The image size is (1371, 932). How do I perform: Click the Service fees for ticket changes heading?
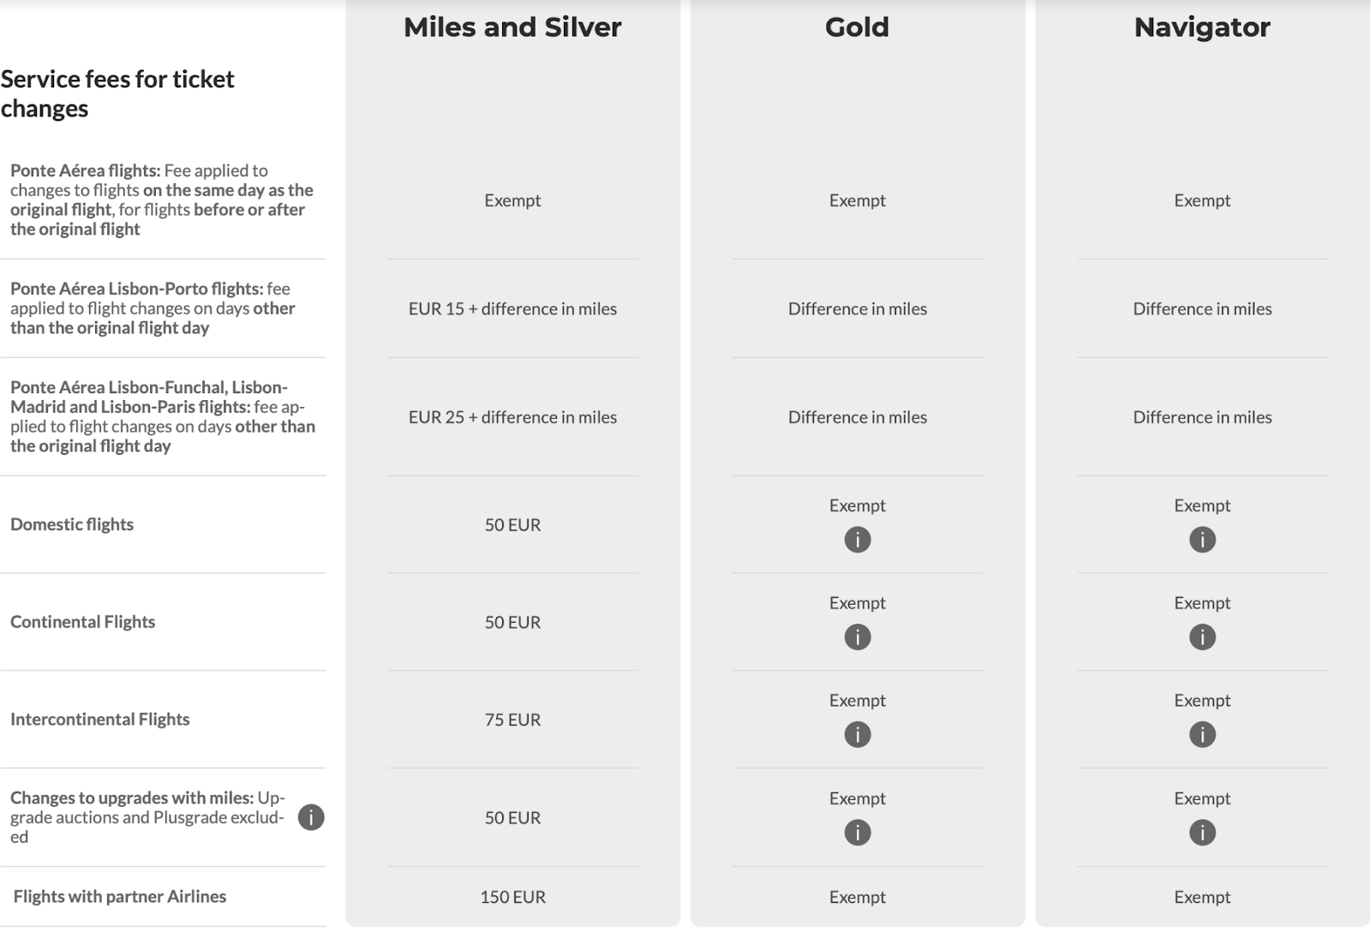[118, 93]
